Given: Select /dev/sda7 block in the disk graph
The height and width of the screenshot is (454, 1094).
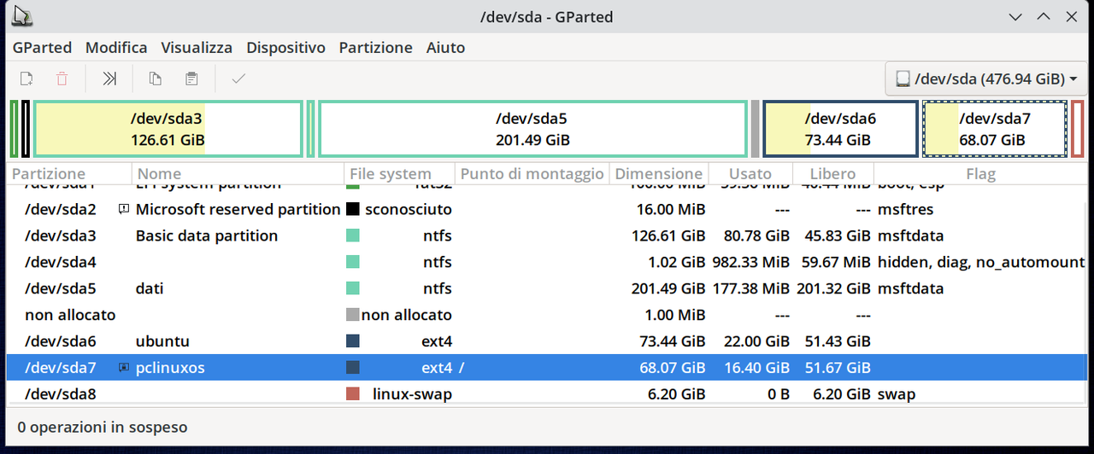Looking at the screenshot, I should tap(995, 129).
